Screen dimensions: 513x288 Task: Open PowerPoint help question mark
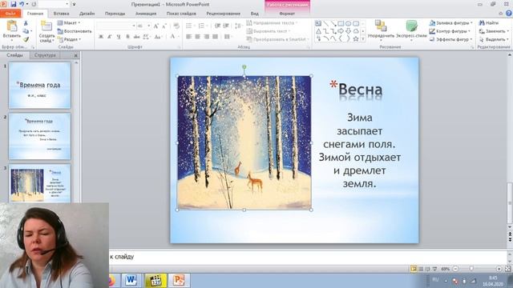[x=509, y=14]
